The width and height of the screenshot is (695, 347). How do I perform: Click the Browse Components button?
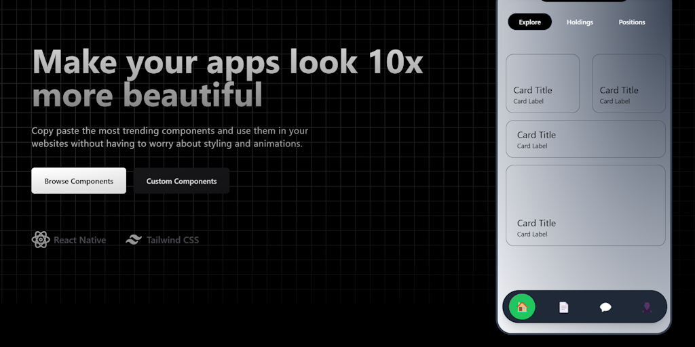pyautogui.click(x=79, y=180)
